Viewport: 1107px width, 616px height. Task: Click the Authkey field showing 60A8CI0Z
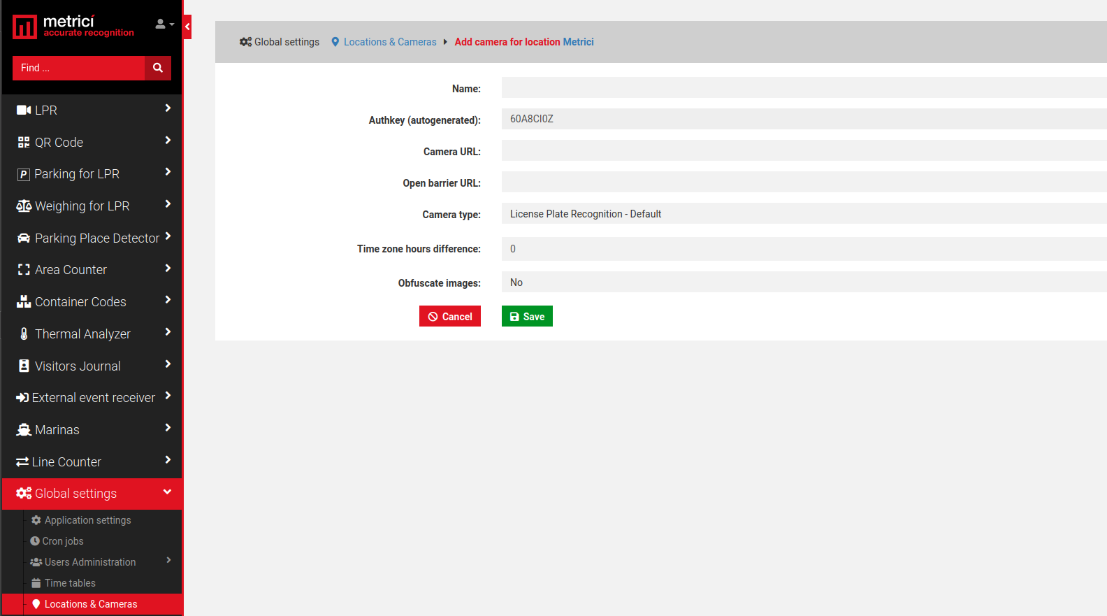tap(804, 119)
